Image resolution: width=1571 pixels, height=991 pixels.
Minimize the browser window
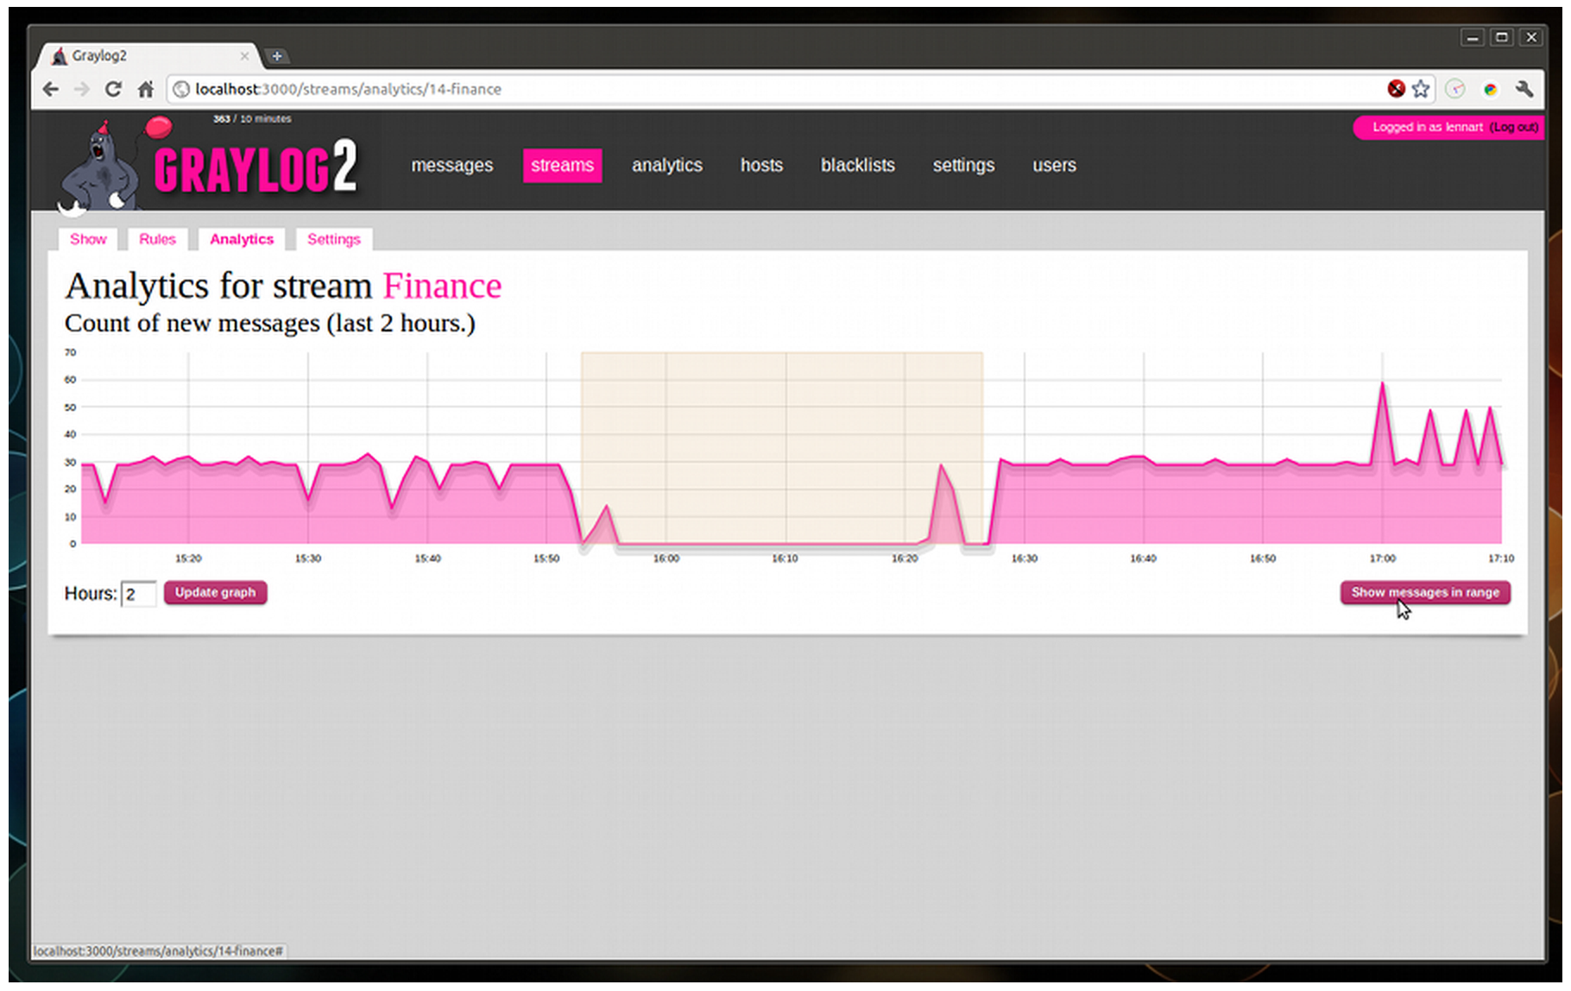click(x=1473, y=37)
